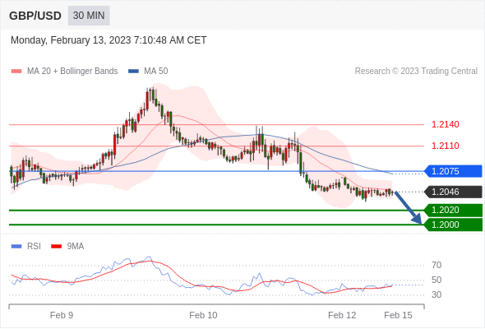Screen dimensions: 485x329
Task: Click the MA 50 blue legend swatch
Action: tap(133, 72)
